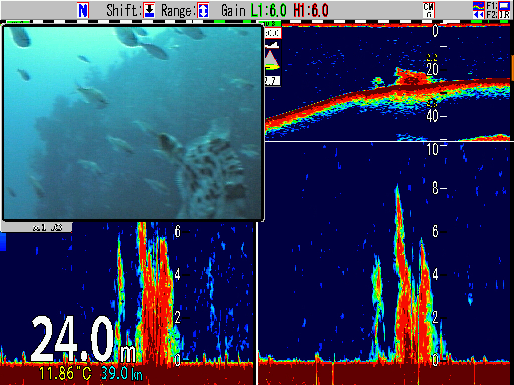Viewport: 514px width, 385px height.
Task: Click the blue N mode icon
Action: (x=83, y=10)
